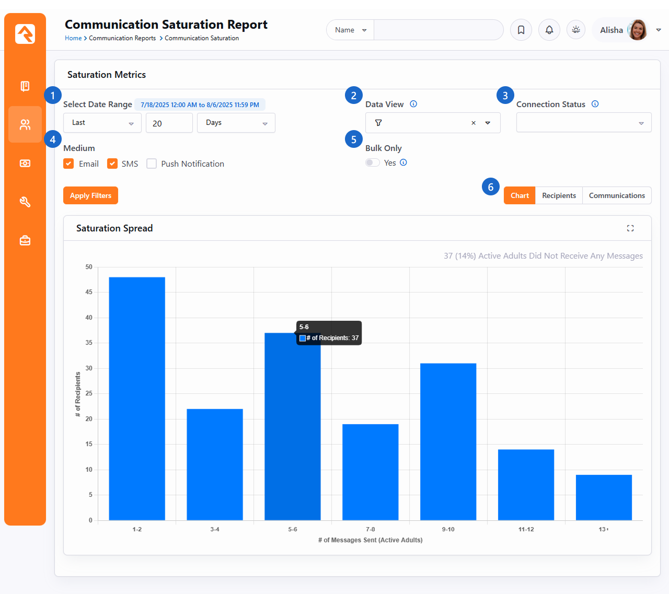Click the Apply Filters button
This screenshot has width=669, height=594.
[90, 195]
